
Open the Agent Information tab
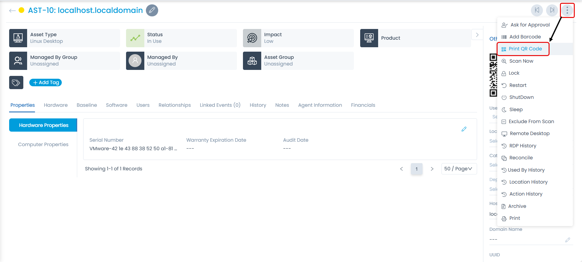320,105
